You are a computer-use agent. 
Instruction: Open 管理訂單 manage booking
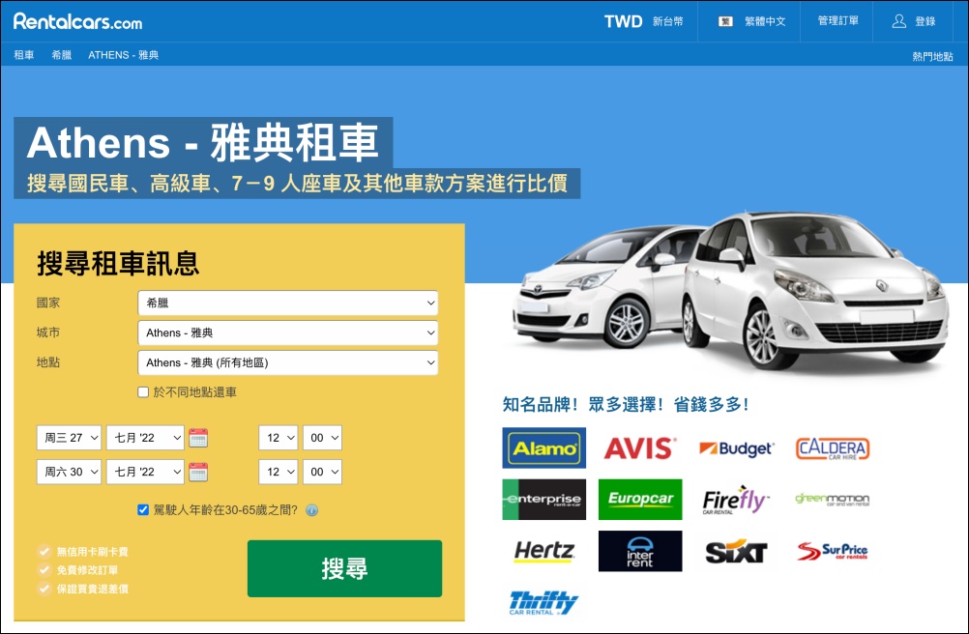pyautogui.click(x=838, y=21)
